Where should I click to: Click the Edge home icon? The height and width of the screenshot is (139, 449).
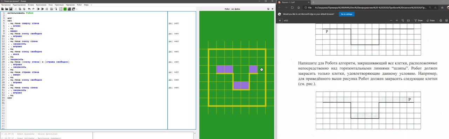[299, 8]
